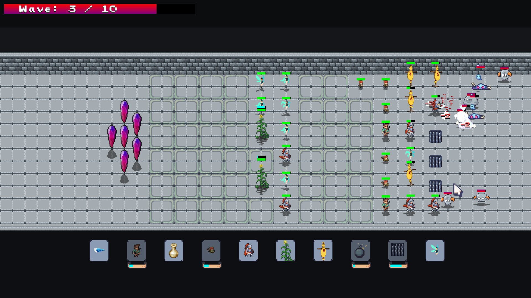Select the ice shard card

tap(99, 251)
